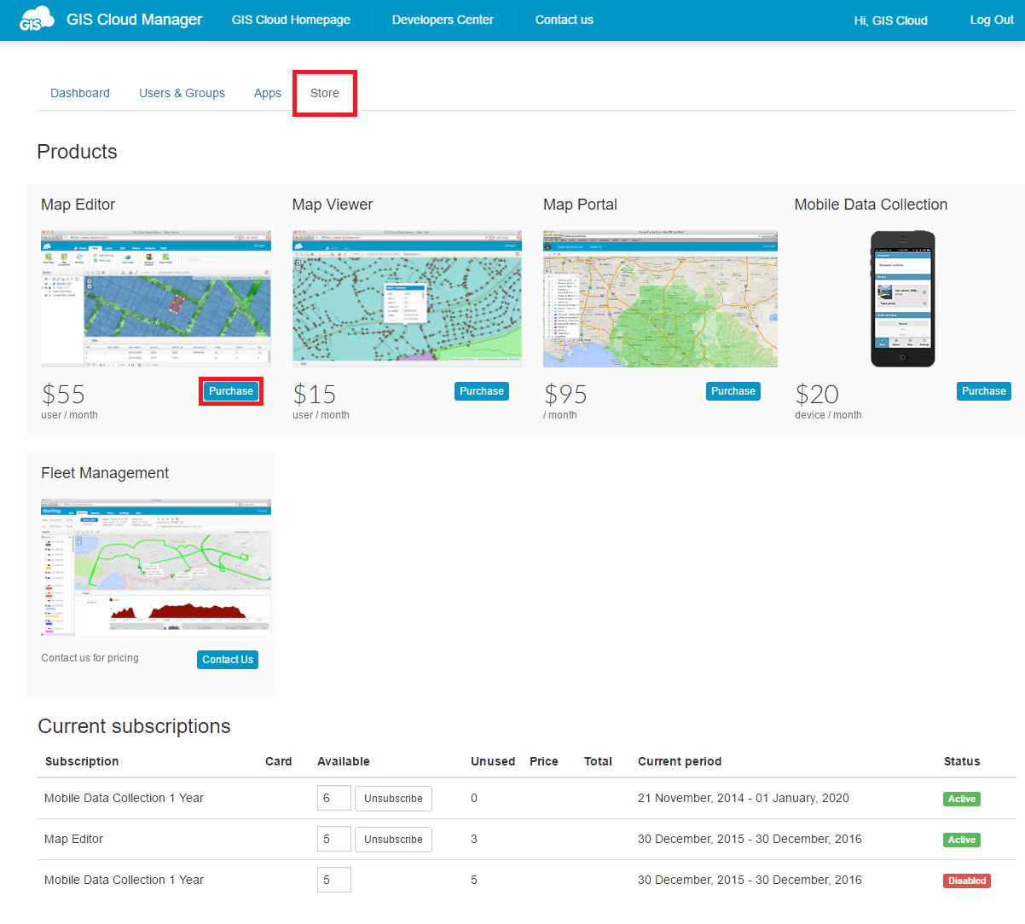
Task: Click the quantity field in the Disabled subscription row
Action: point(334,881)
